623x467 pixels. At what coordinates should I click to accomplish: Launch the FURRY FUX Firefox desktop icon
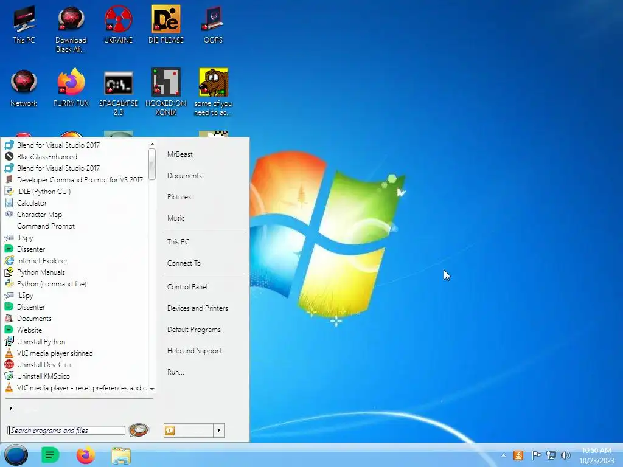pos(71,88)
